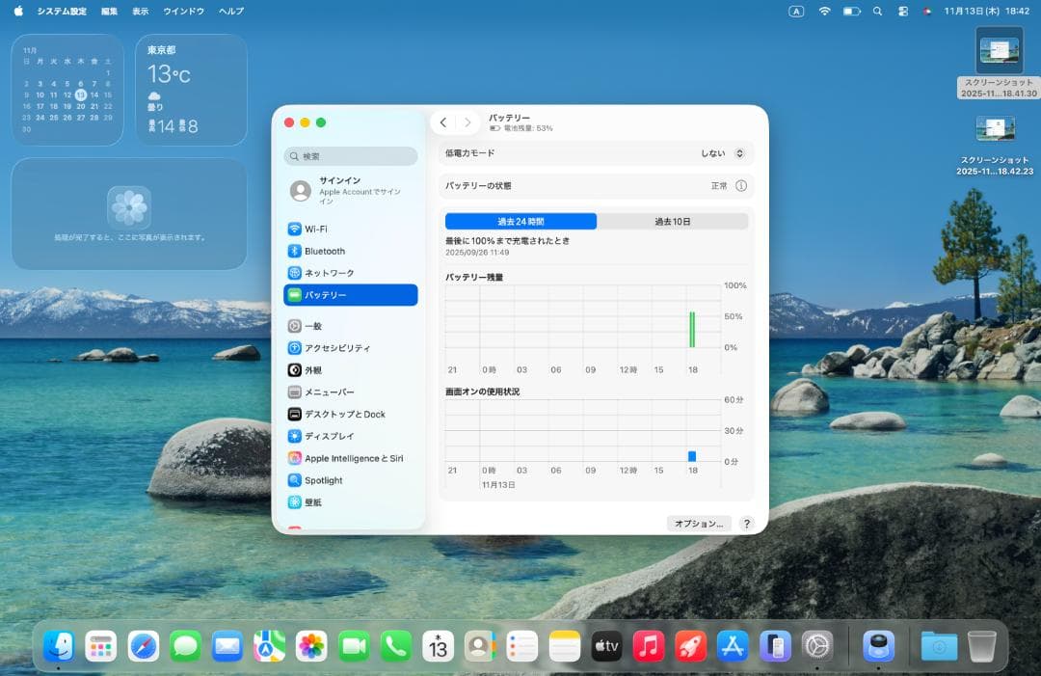Click the back chevron in the settings window
This screenshot has width=1041, height=676.
[x=442, y=122]
